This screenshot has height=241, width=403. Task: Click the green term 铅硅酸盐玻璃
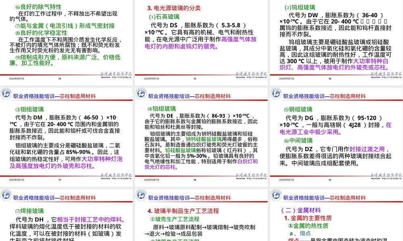tap(181, 151)
